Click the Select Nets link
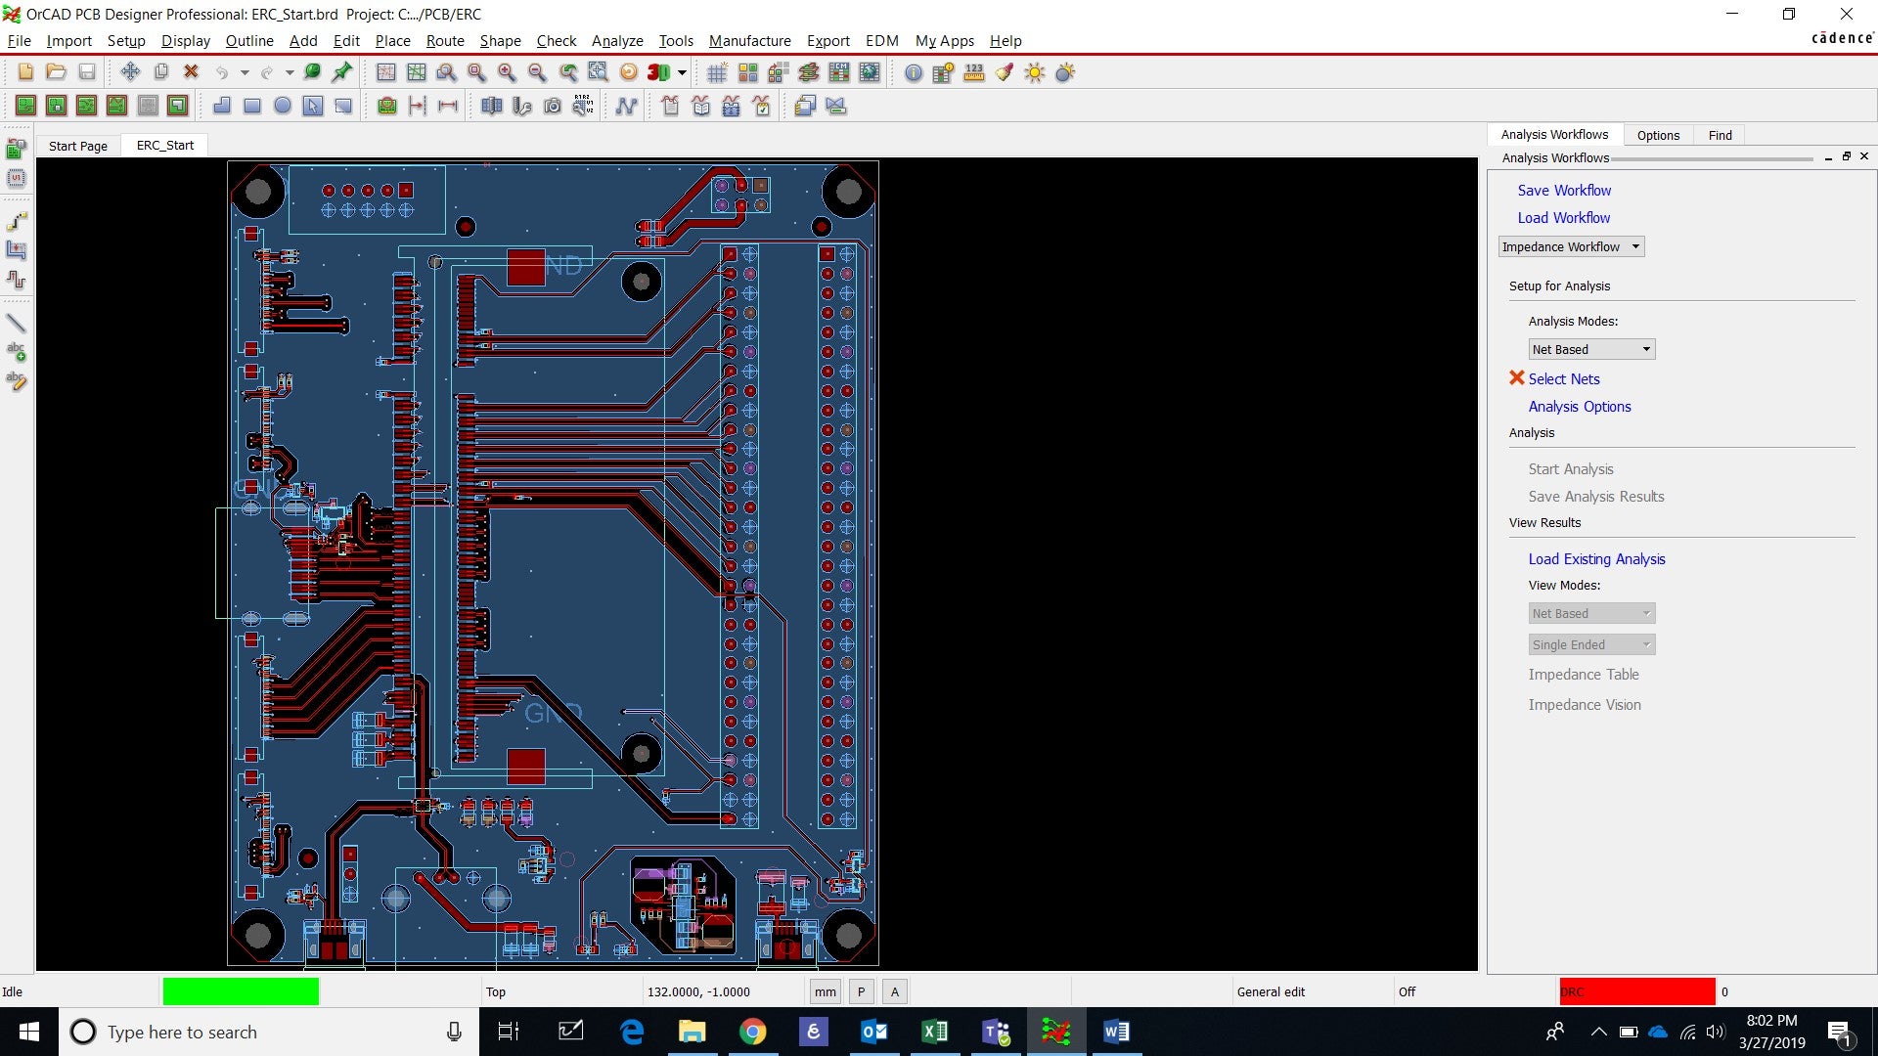 coord(1565,377)
